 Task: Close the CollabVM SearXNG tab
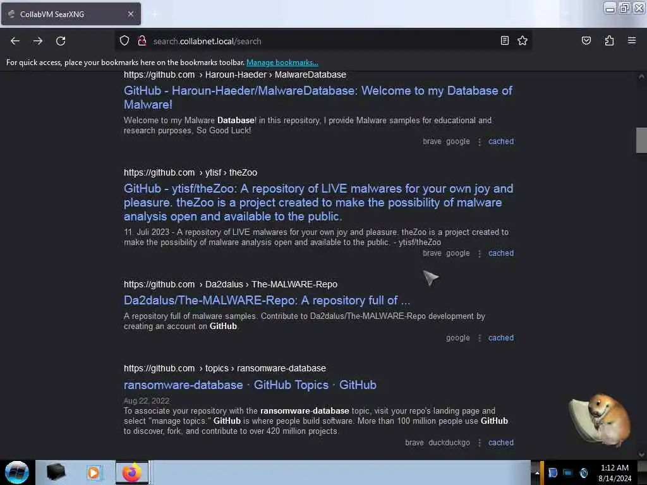point(130,14)
